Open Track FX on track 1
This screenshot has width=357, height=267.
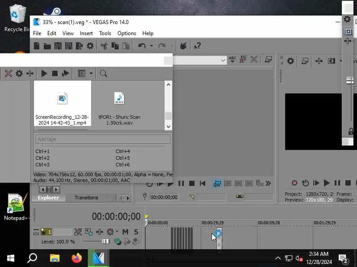100,232
